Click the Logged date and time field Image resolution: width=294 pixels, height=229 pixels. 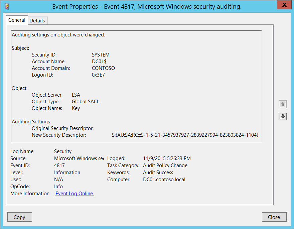point(167,158)
